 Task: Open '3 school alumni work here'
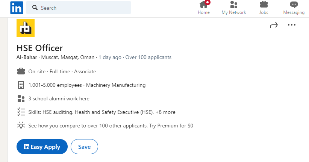click(x=59, y=98)
